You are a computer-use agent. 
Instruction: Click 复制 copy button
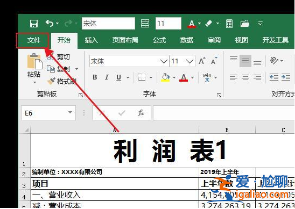point(58,69)
